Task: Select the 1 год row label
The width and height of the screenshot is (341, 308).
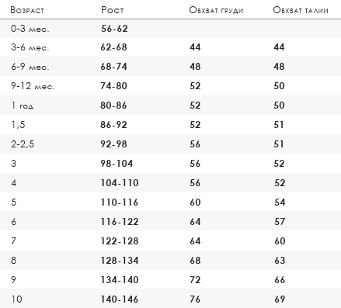Action: [22, 106]
